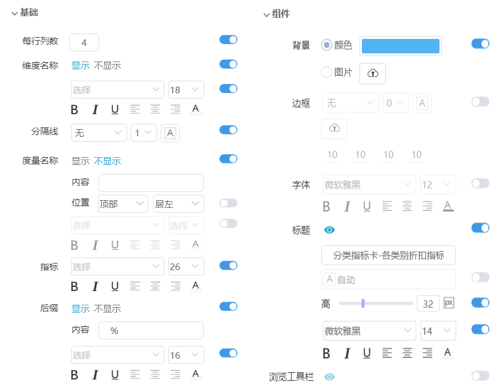Open alignment dropdown 居左
The height and width of the screenshot is (392, 504).
point(179,204)
